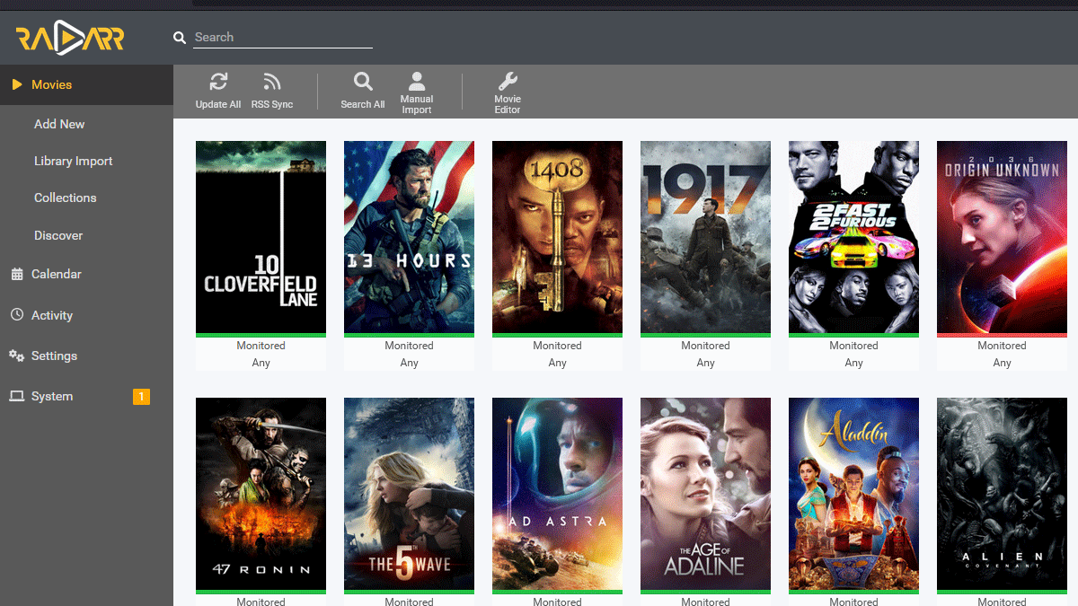
Task: Click the Settings gears icon
Action: (16, 356)
